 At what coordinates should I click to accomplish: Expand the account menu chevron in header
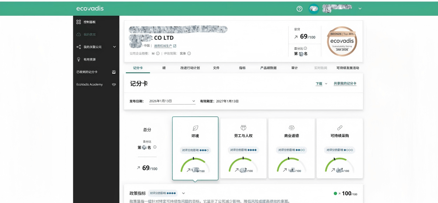(x=360, y=9)
